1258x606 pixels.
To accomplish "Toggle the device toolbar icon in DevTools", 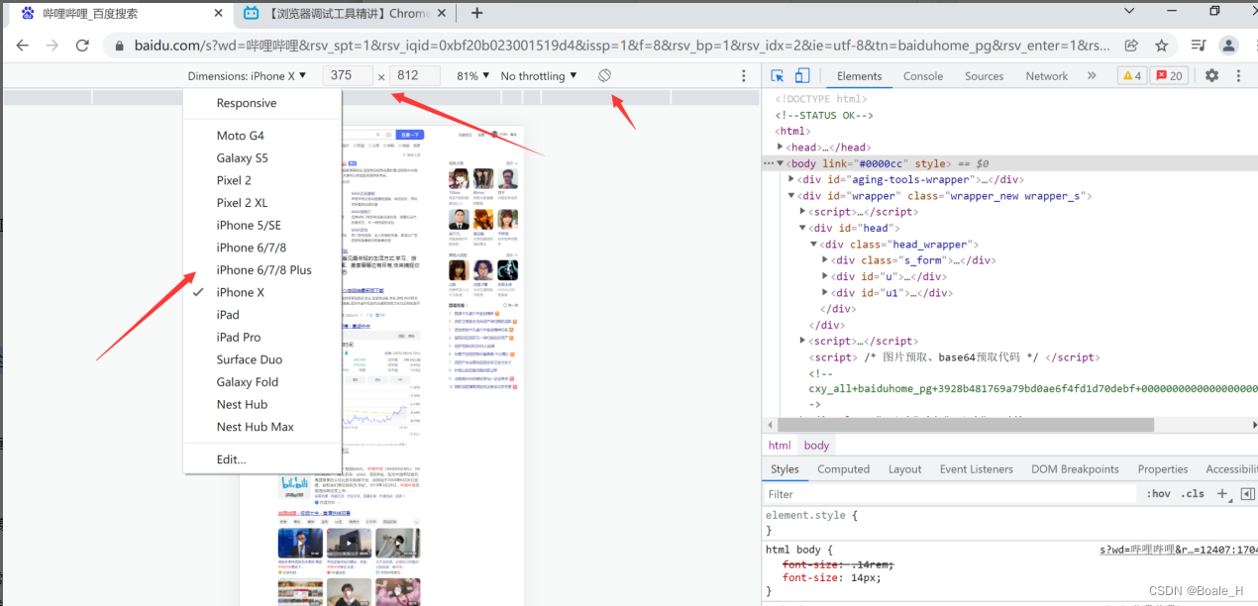I will click(x=802, y=76).
